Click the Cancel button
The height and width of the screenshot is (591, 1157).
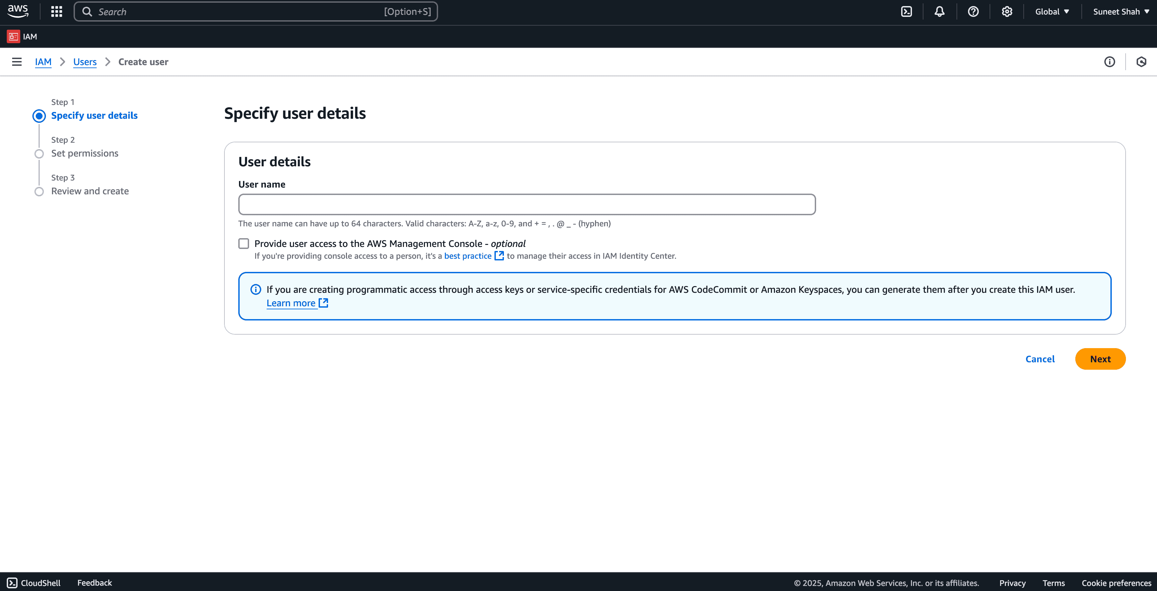(1040, 359)
